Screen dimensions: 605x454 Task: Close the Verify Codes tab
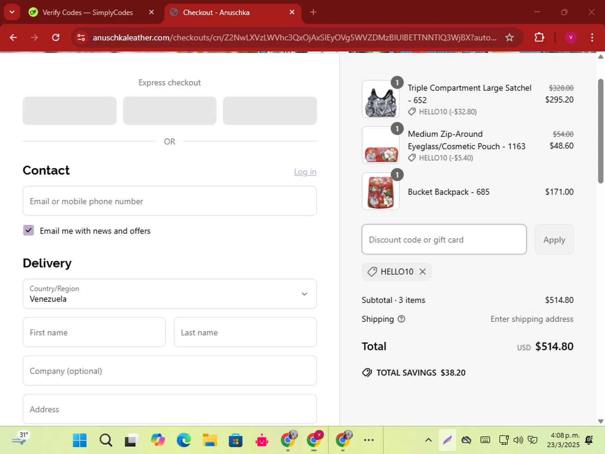(x=151, y=13)
